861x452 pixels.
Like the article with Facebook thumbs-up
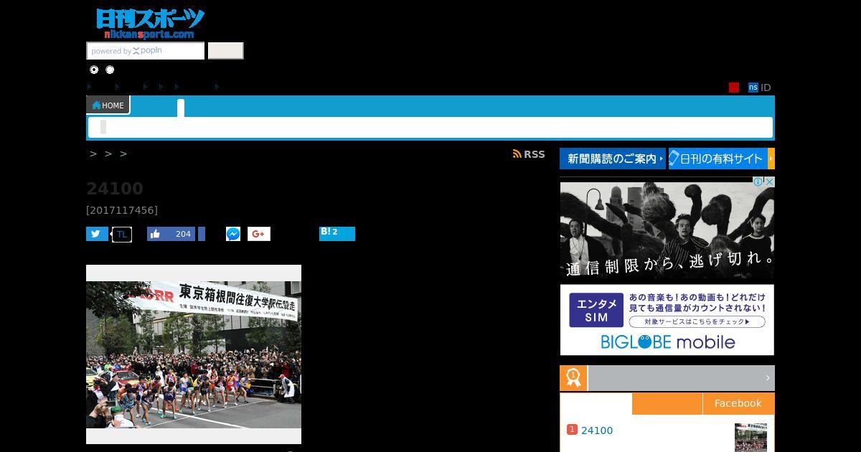[x=171, y=234]
